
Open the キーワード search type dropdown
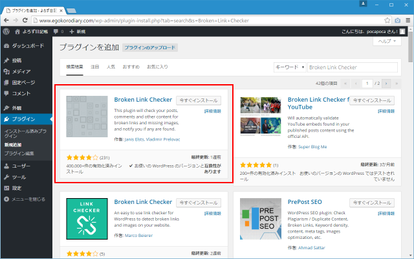click(x=290, y=67)
